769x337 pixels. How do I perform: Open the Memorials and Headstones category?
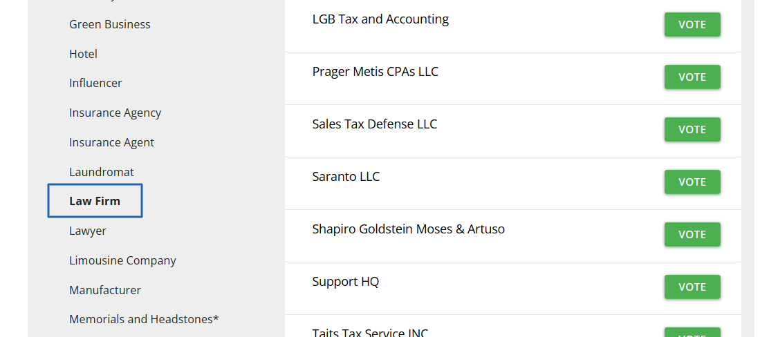(144, 319)
